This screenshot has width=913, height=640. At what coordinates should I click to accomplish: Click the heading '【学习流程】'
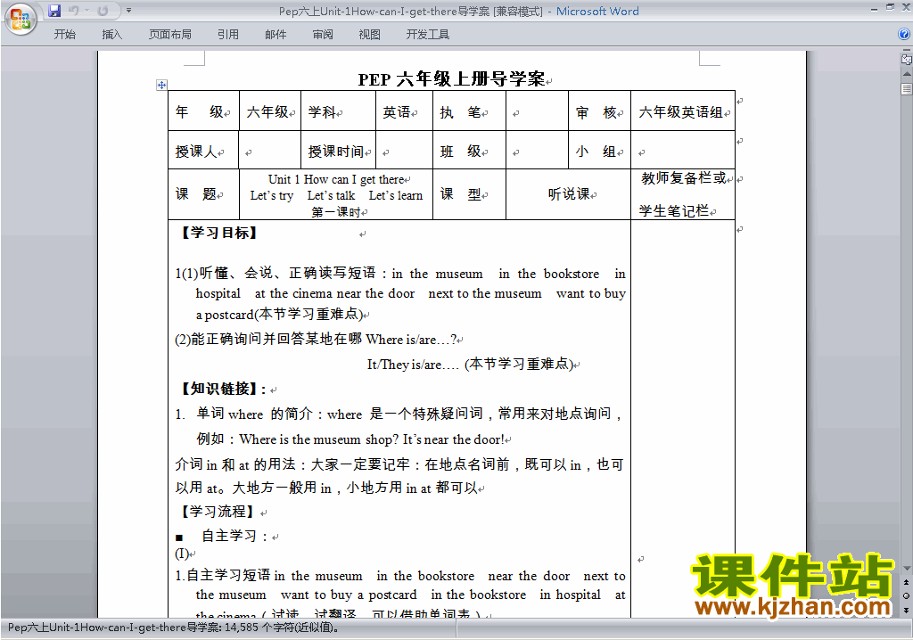click(217, 512)
